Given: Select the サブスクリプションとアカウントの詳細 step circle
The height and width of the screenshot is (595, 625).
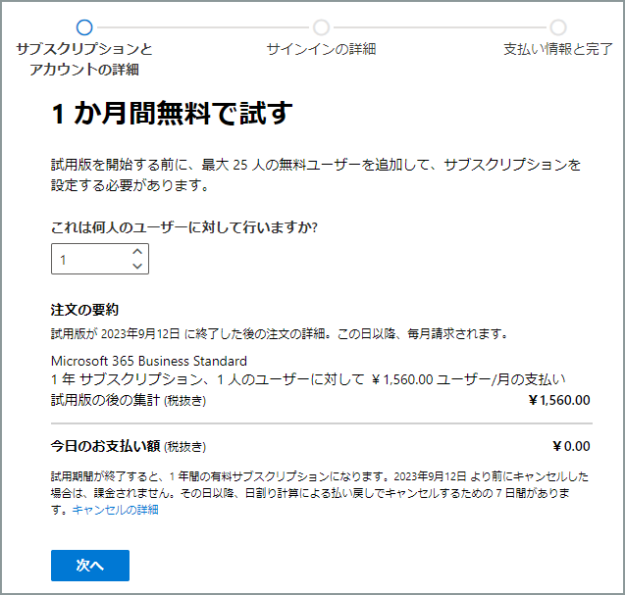Looking at the screenshot, I should (84, 27).
